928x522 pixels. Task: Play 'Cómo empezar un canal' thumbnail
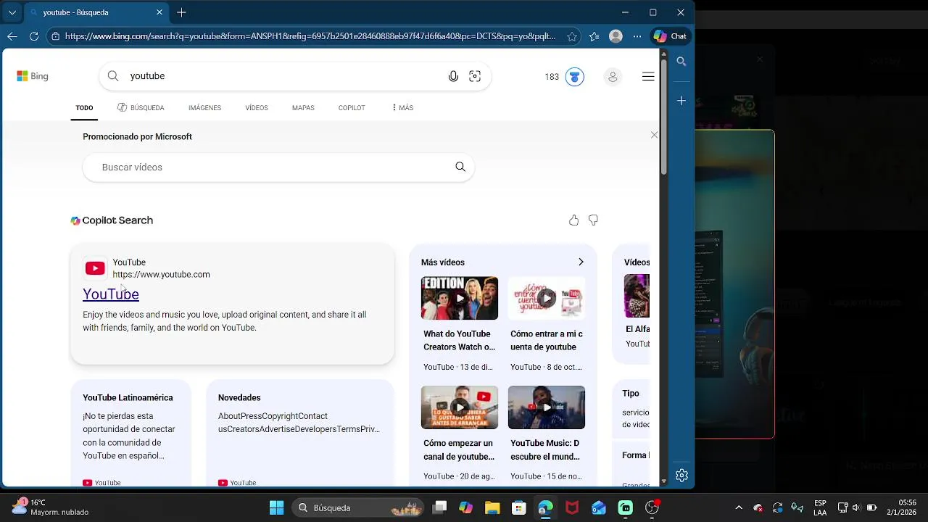(x=460, y=407)
